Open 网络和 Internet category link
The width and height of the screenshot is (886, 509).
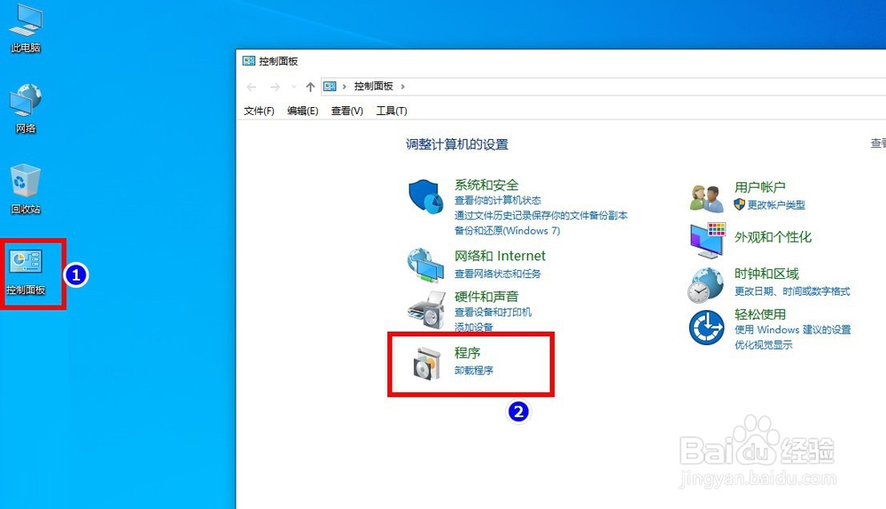click(x=500, y=256)
